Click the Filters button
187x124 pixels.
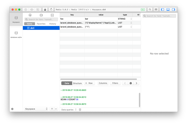115,83
